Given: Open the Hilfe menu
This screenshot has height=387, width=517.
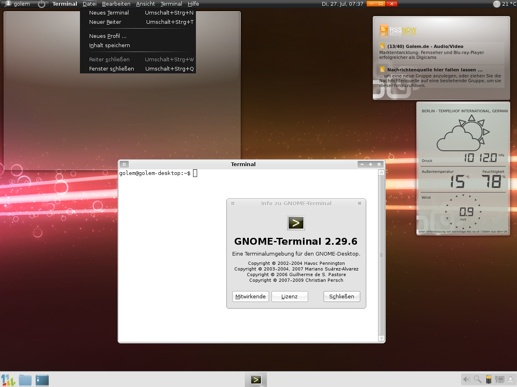Looking at the screenshot, I should [x=193, y=4].
